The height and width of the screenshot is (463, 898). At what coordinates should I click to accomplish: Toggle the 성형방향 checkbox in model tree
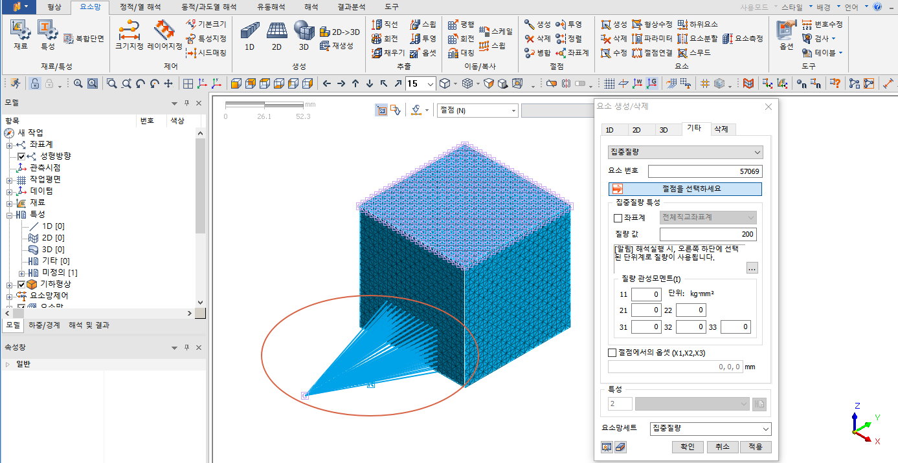point(21,156)
